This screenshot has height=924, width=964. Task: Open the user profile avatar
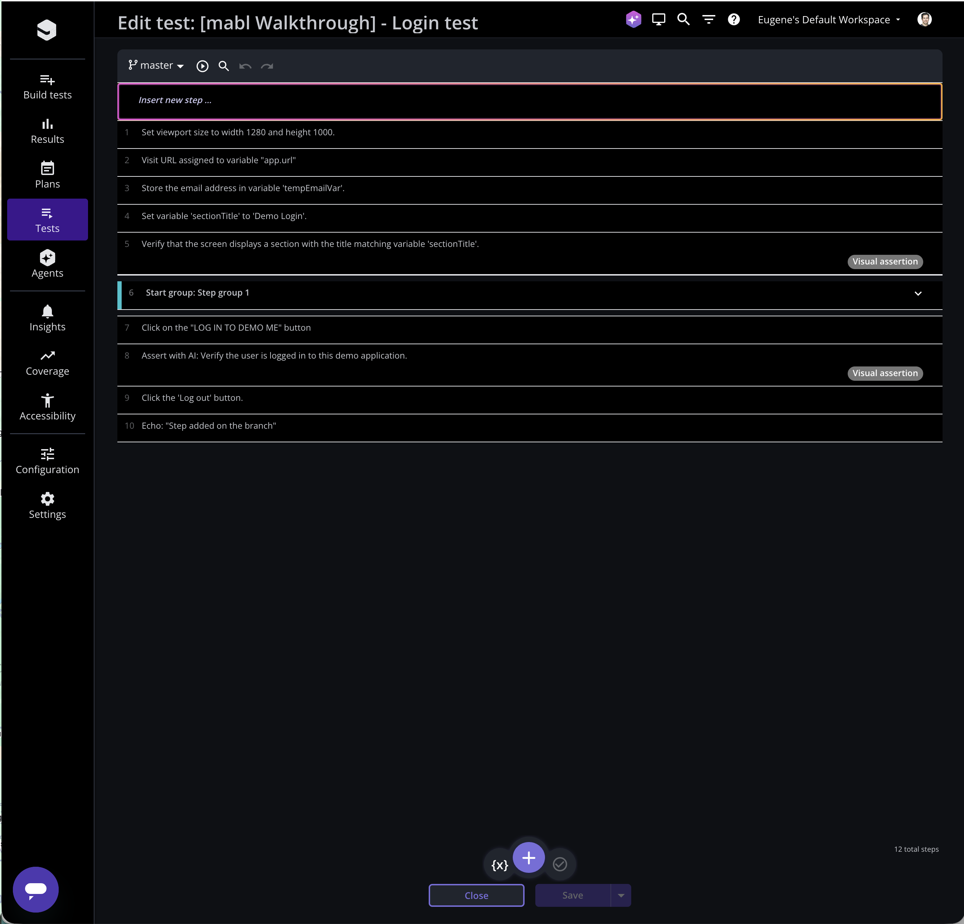[924, 20]
